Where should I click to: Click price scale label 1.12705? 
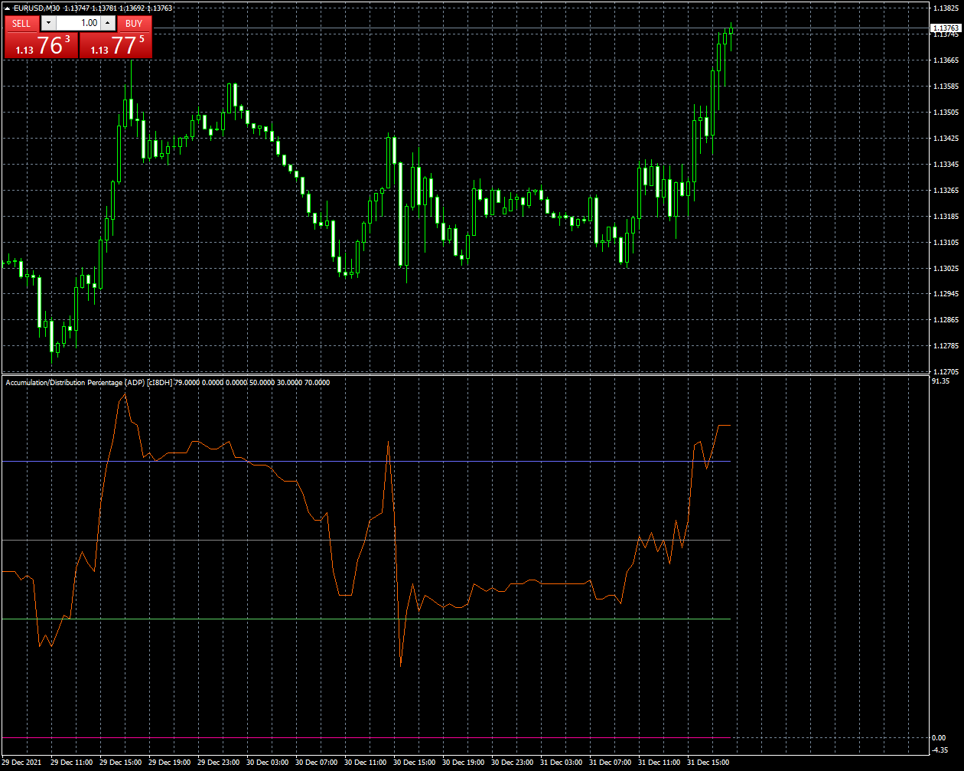coord(946,371)
